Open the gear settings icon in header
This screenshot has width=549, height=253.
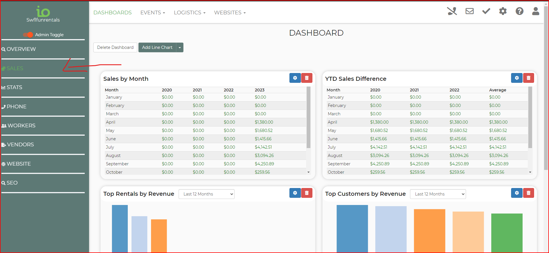point(503,11)
